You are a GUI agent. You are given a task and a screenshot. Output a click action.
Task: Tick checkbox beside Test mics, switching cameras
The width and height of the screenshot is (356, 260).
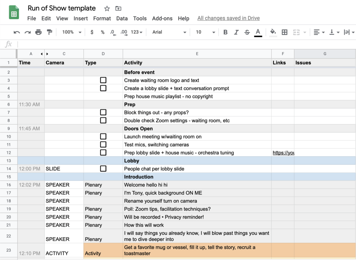point(103,145)
